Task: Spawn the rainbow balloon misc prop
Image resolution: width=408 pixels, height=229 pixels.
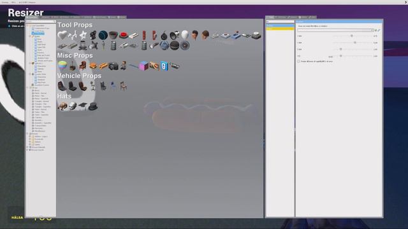Action: coord(62,66)
